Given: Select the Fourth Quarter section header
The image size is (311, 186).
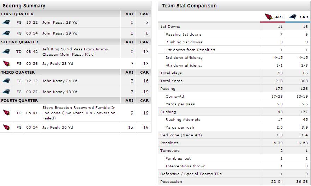Looking at the screenshot, I should (x=19, y=100).
